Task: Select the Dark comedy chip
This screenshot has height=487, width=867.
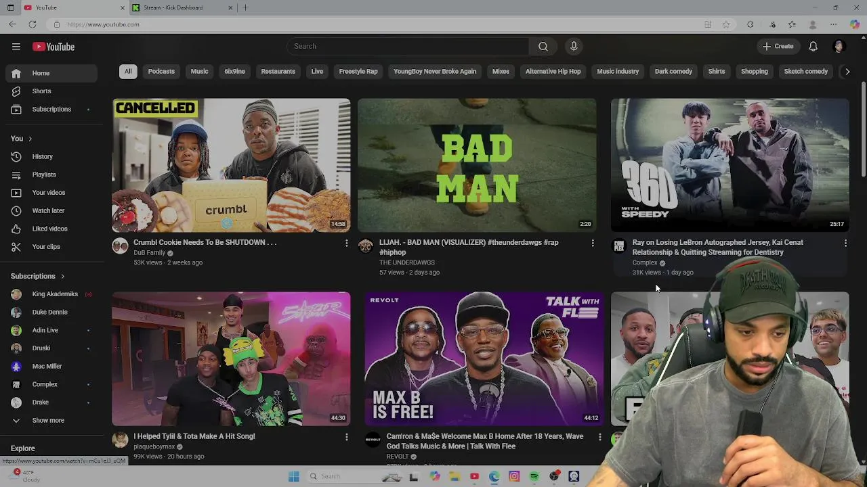Action: 673,71
